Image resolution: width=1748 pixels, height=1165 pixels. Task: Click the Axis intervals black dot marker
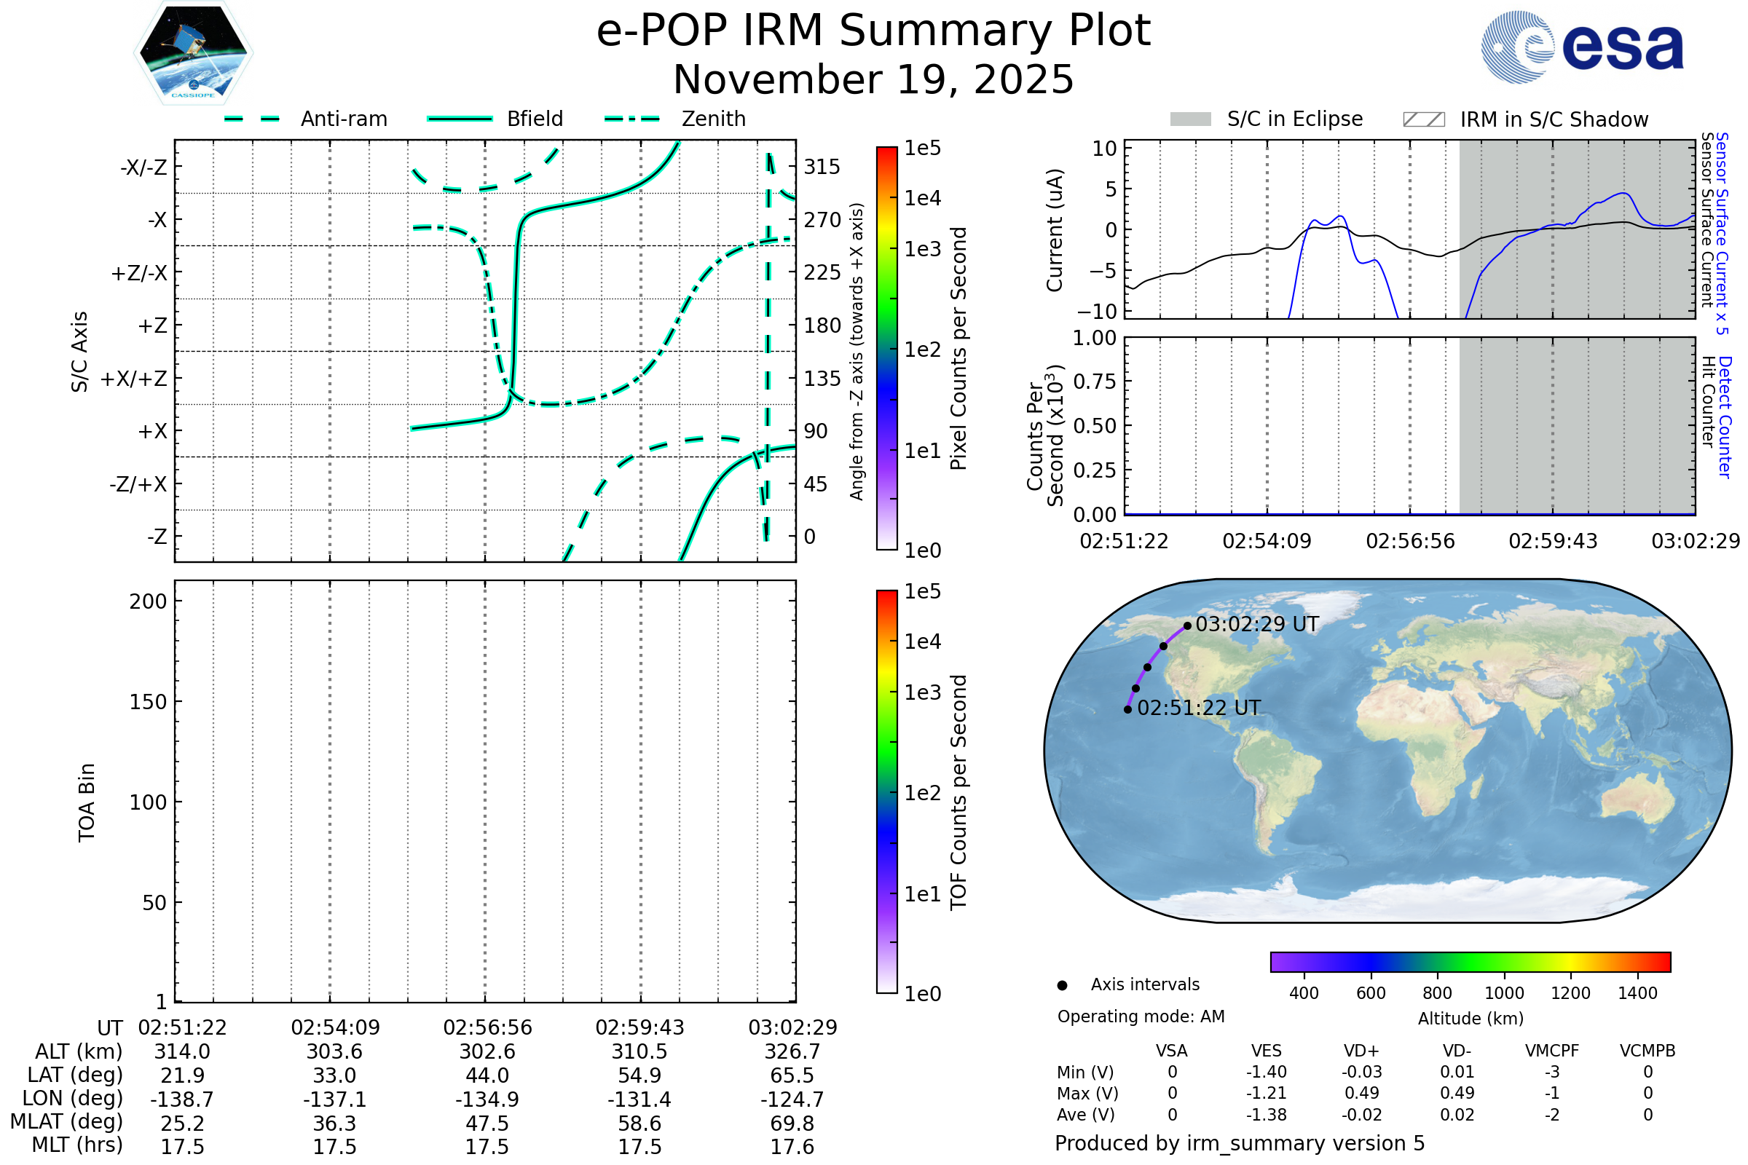coord(1062,985)
